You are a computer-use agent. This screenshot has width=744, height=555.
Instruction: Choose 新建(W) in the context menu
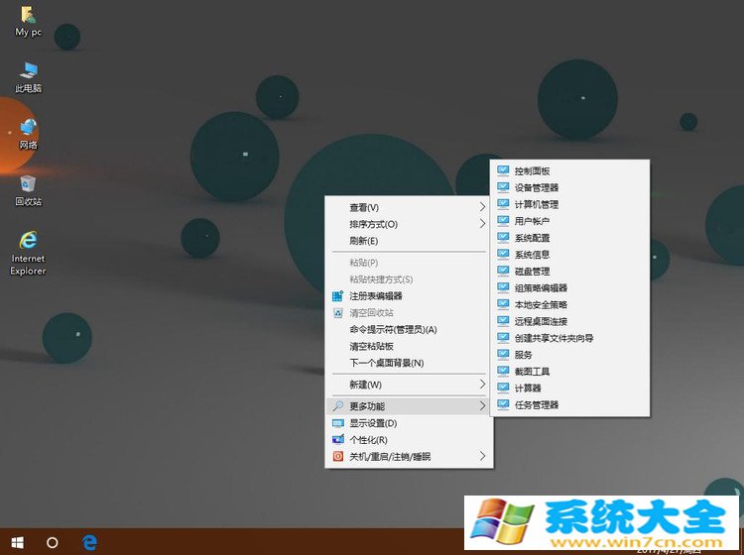tap(409, 385)
